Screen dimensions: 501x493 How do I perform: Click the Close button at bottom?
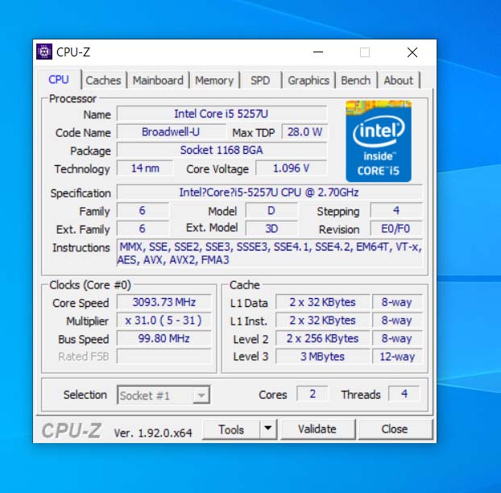395,429
